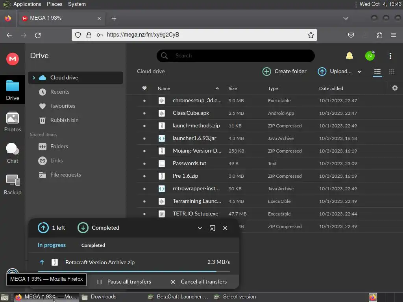Click the favourites heart column header
The image size is (403, 302).
click(144, 88)
